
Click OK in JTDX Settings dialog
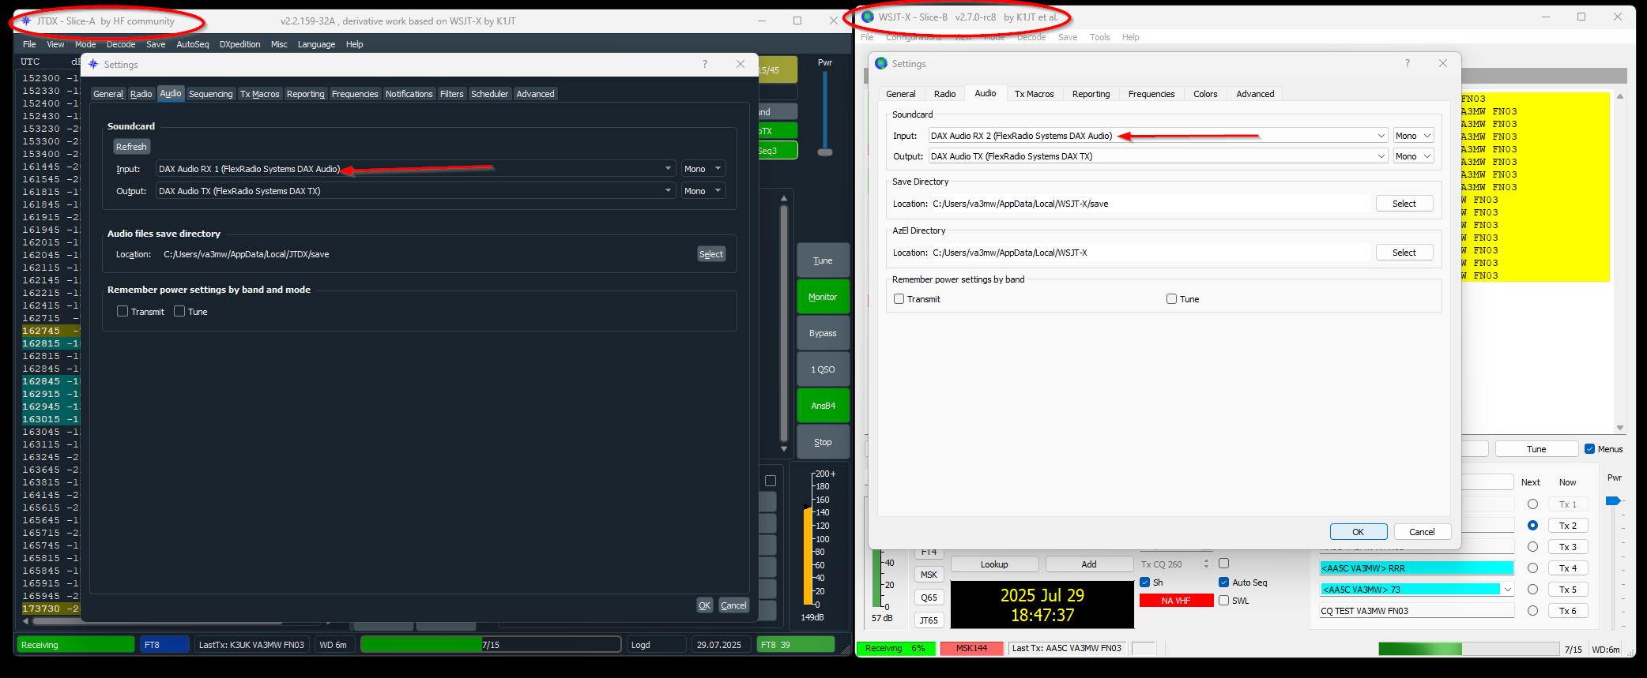coord(705,605)
